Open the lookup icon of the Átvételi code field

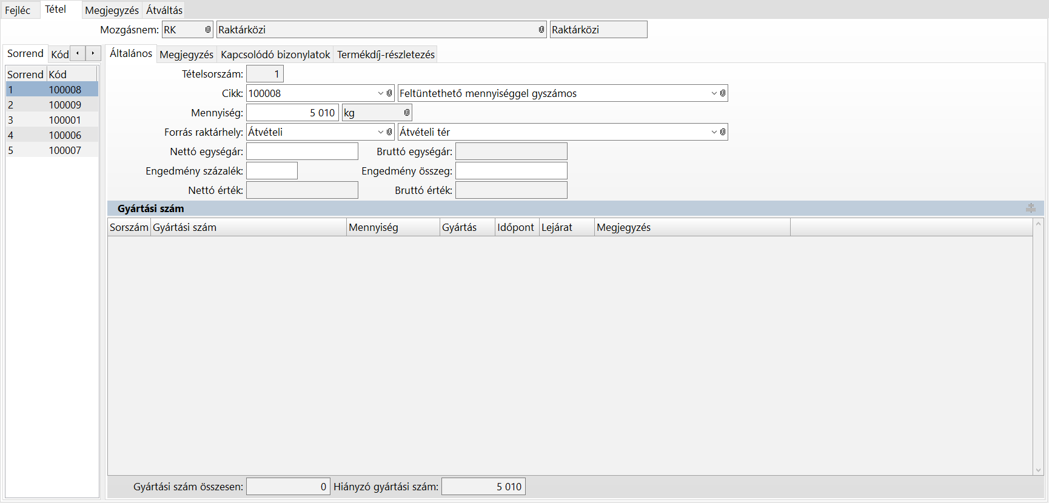(x=389, y=132)
